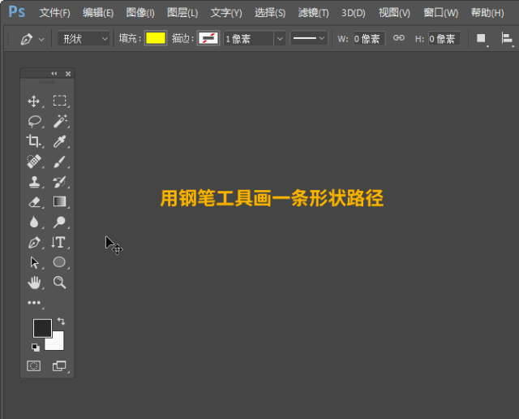Collapse the toolbox with double-arrow
This screenshot has width=519, height=419.
[x=54, y=73]
